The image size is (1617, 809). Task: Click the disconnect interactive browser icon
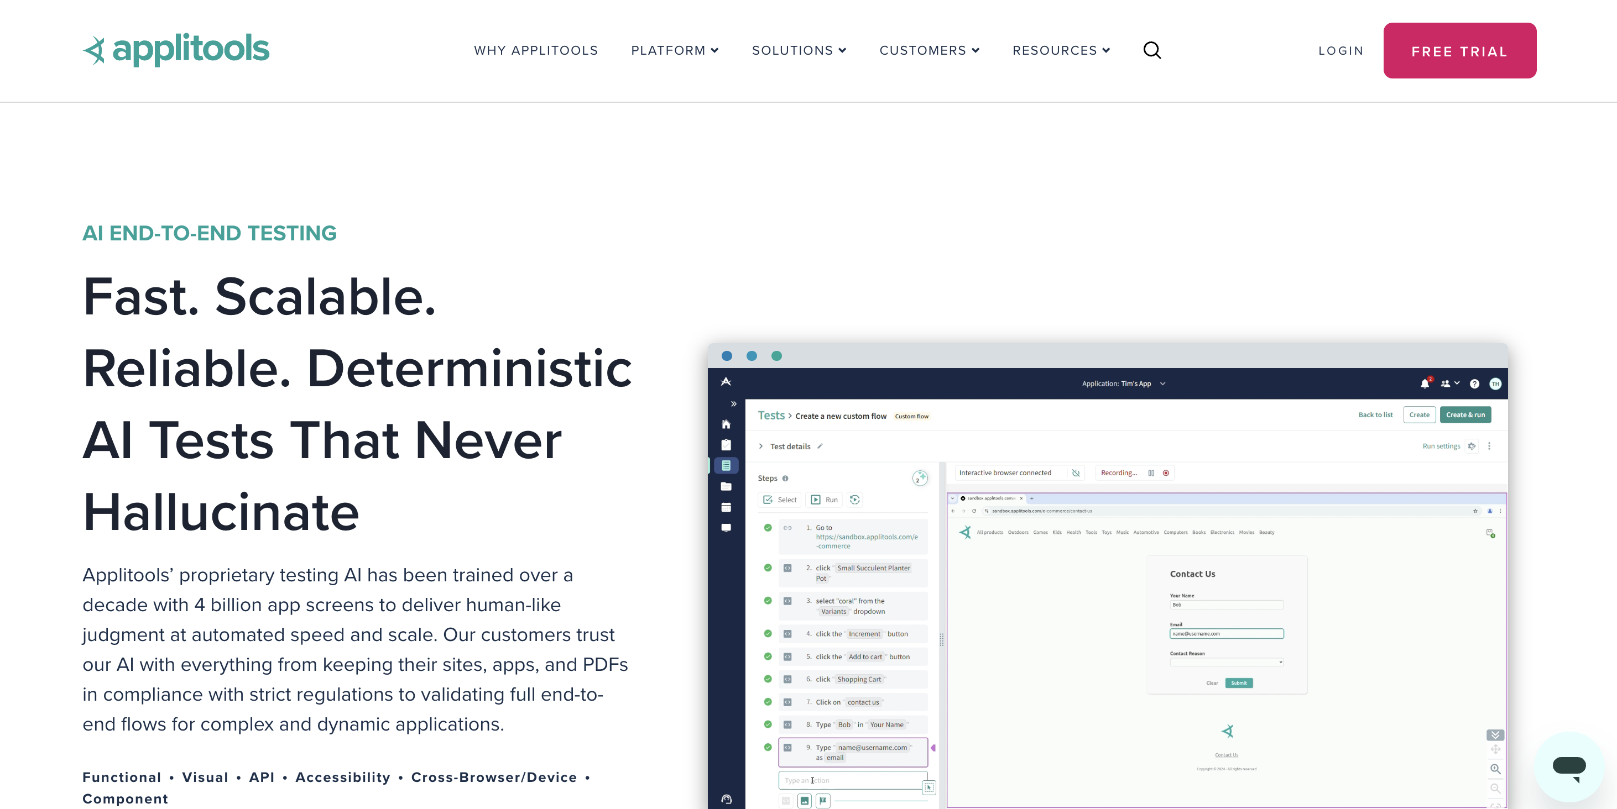[1075, 473]
